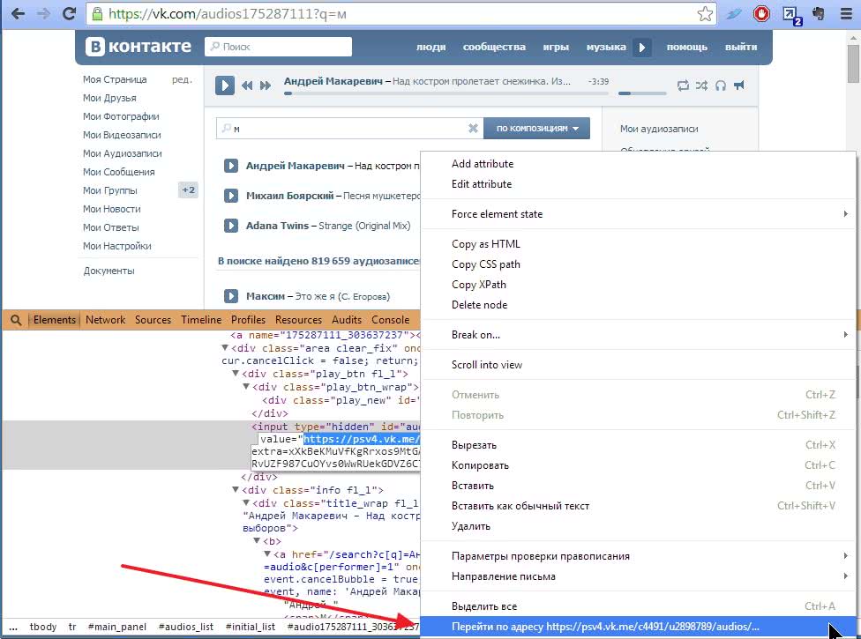Select Copy XPath menu item

pyautogui.click(x=638, y=285)
